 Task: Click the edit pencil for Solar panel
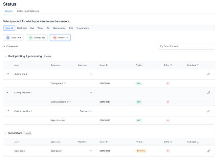[209, 151]
